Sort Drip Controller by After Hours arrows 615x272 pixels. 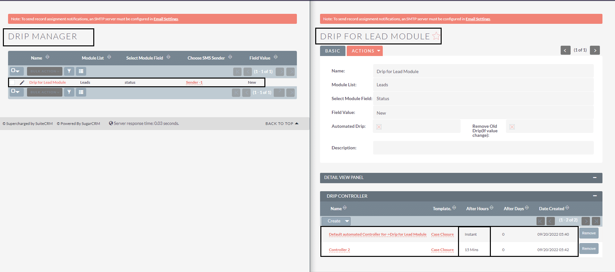tap(491, 208)
